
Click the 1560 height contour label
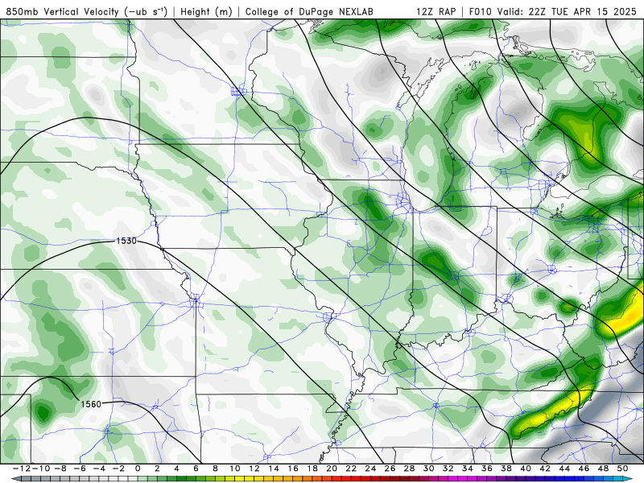pyautogui.click(x=91, y=404)
